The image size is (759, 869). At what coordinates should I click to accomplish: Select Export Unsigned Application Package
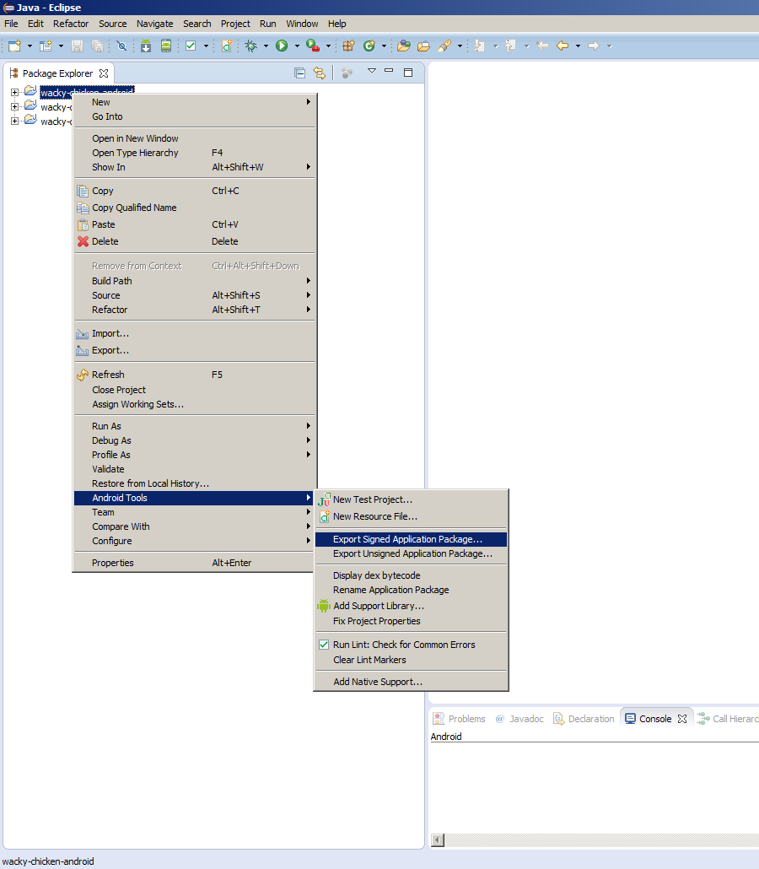pos(411,553)
